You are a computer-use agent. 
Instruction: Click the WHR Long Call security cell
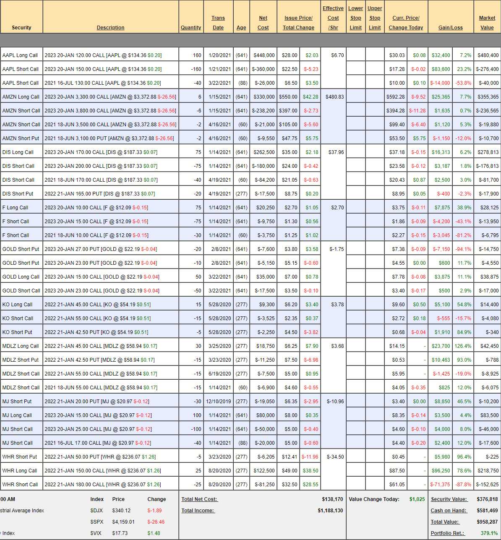[x=20, y=471]
